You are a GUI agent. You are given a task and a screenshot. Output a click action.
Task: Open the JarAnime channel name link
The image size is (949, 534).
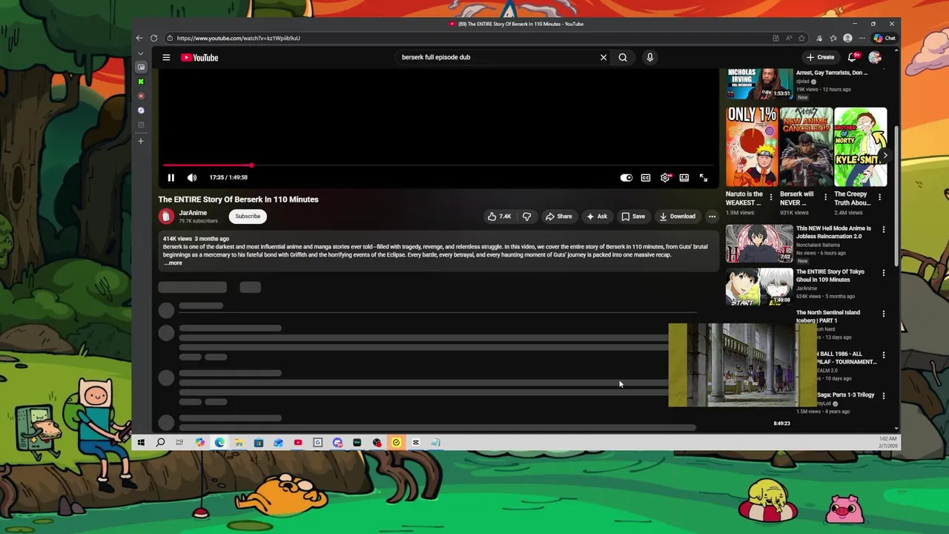[193, 213]
